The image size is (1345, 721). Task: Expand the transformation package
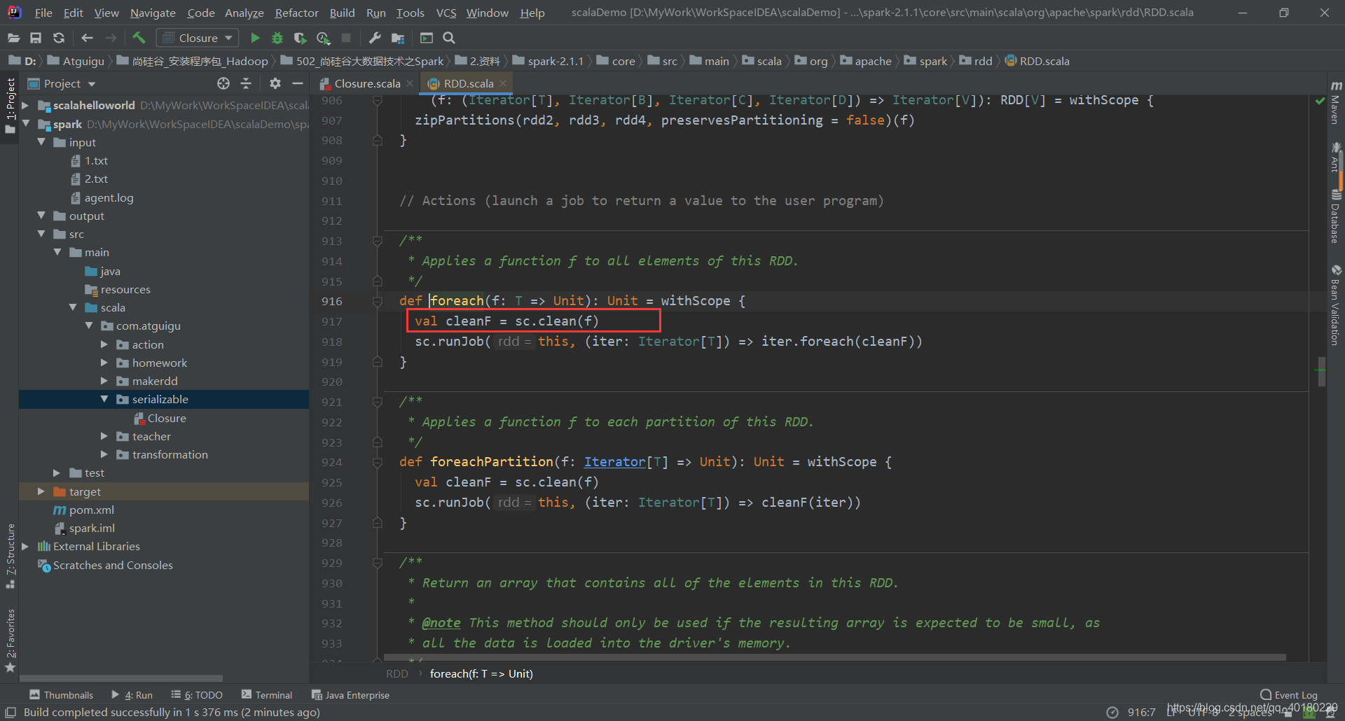click(x=104, y=454)
